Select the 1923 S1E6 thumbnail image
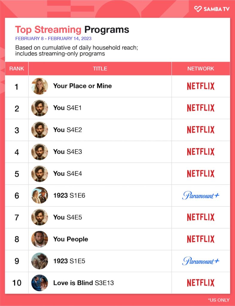 click(x=39, y=195)
